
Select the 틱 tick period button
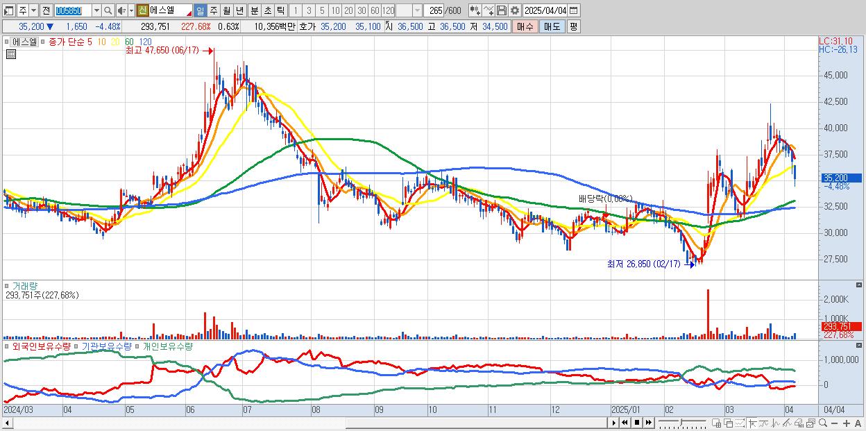pyautogui.click(x=280, y=10)
